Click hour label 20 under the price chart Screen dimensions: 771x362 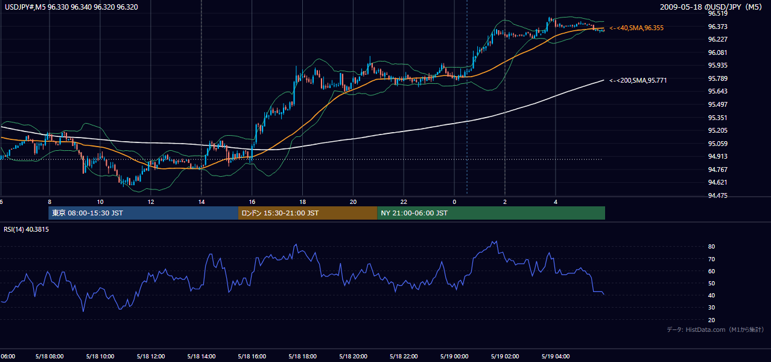(354, 202)
